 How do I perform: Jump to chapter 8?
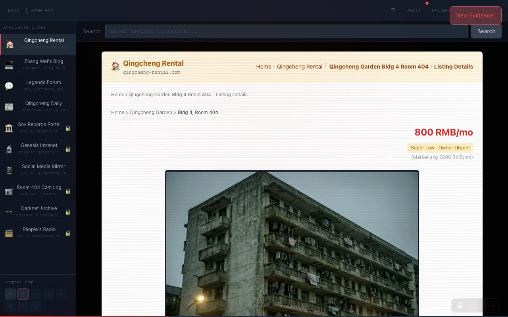point(36,307)
